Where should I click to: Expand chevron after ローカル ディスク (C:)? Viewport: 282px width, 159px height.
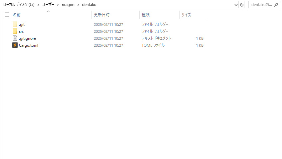click(x=39, y=5)
